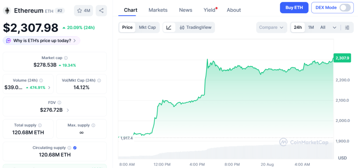Expand more time range options chevron
Screen dimensions: 358x168
335,28
